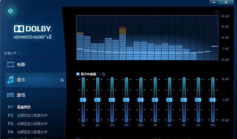Viewport: 237px width, 139px height.
Task: Open P1 普通修改 custom profile
Action: point(35,107)
